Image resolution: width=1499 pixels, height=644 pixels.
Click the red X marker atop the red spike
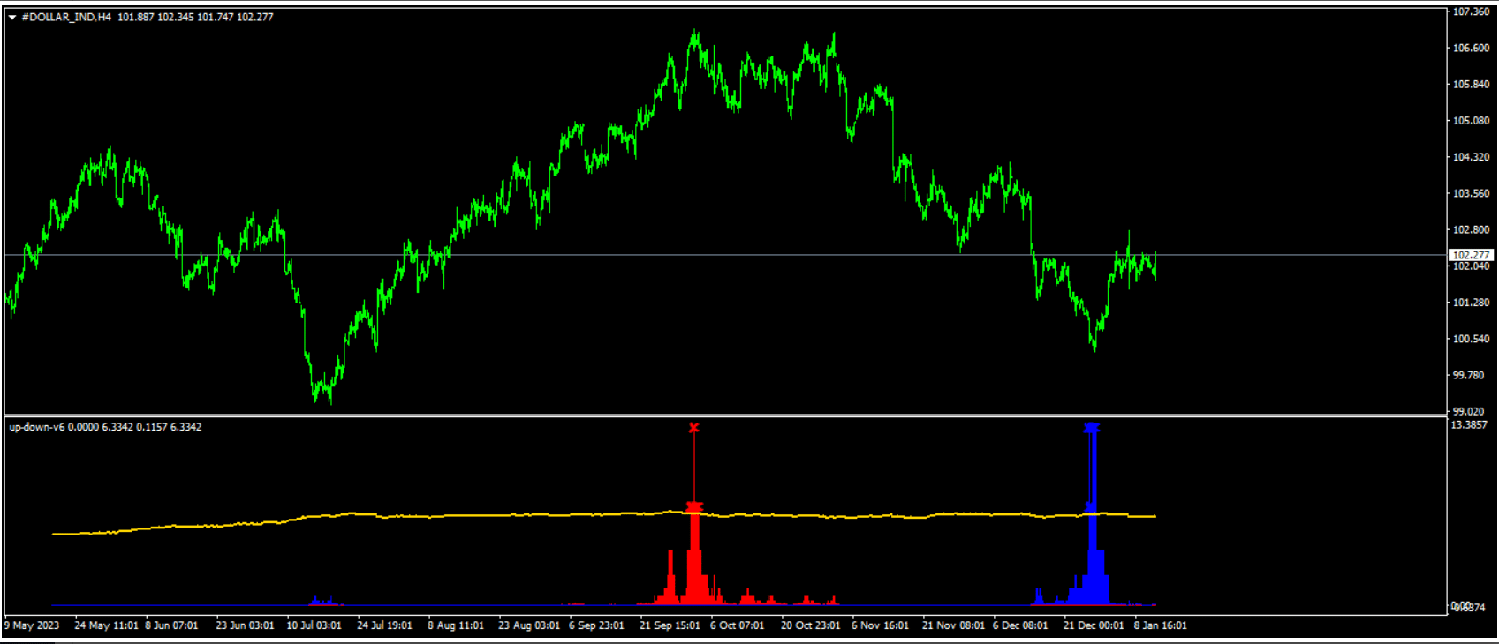click(694, 428)
